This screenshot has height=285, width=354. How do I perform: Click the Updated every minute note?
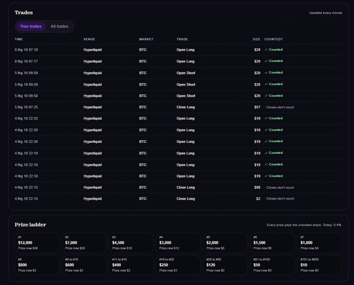pyautogui.click(x=325, y=13)
